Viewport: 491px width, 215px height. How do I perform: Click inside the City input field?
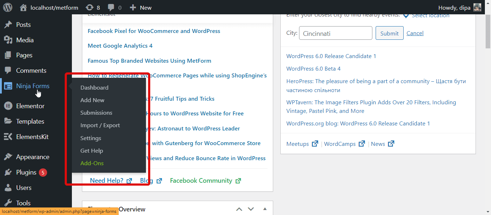[335, 33]
